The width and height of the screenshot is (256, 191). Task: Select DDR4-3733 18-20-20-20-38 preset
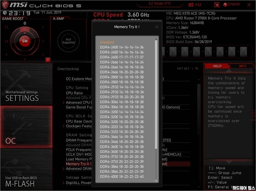(122, 156)
